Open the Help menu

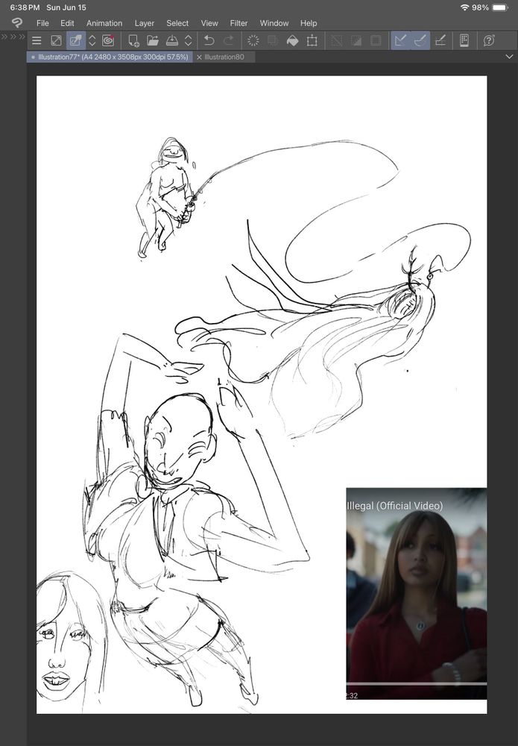pyautogui.click(x=309, y=23)
